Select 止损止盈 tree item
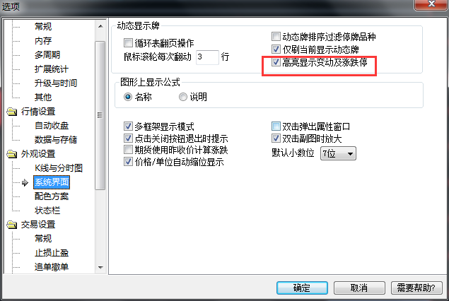The image size is (449, 301). click(52, 253)
